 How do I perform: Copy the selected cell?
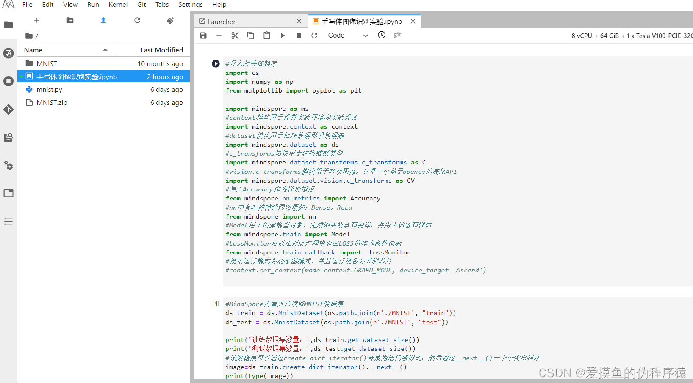251,36
